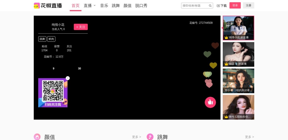Hit the pink thumbs-up like button
Screen dimensions: 288x140
(210, 102)
